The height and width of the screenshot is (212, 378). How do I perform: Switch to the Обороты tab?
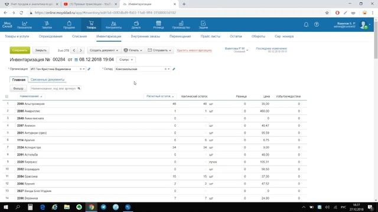[258, 37]
